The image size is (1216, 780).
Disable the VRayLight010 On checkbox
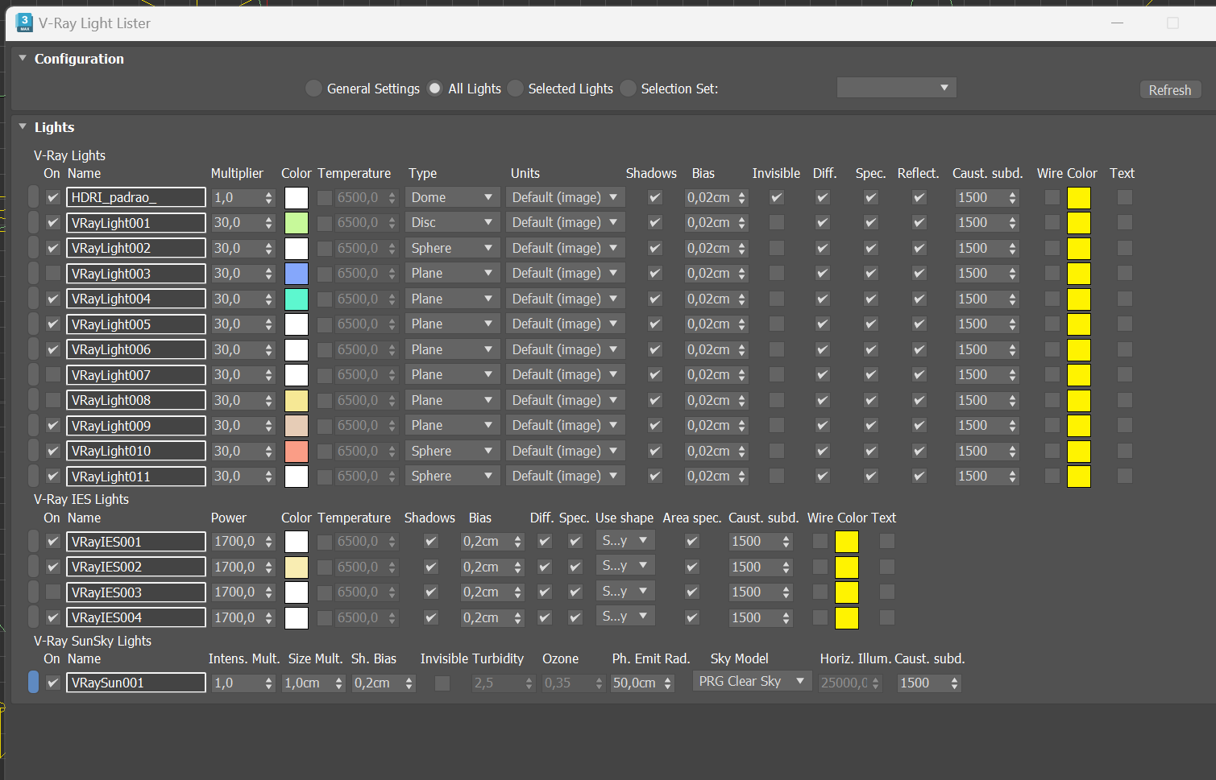coord(53,451)
